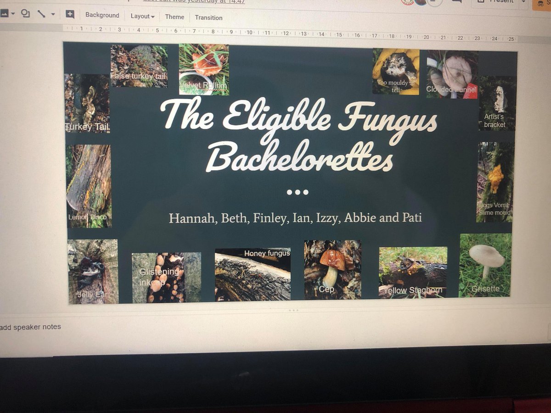Open the Transition panel button
This screenshot has width=551, height=413.
pos(208,17)
